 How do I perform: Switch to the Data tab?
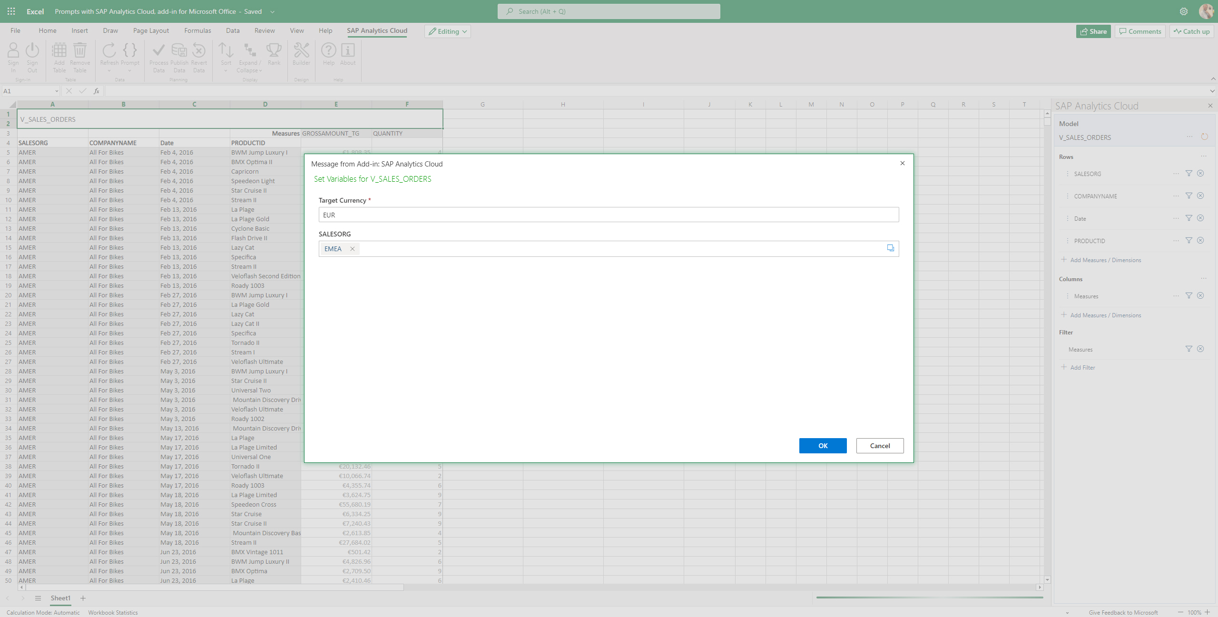click(x=233, y=30)
